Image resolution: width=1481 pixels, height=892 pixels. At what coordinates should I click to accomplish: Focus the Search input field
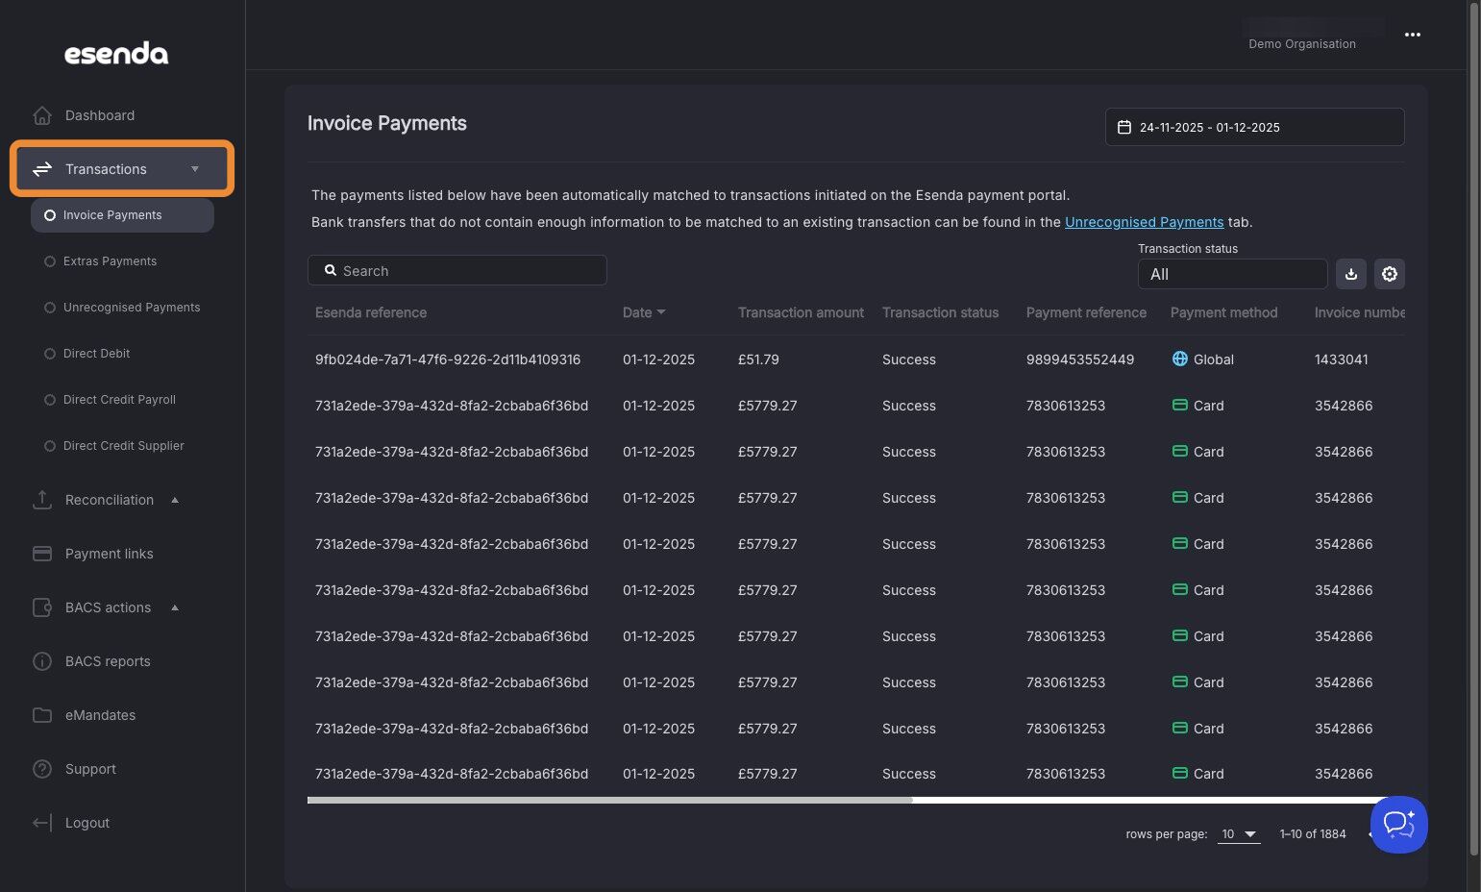[457, 270]
